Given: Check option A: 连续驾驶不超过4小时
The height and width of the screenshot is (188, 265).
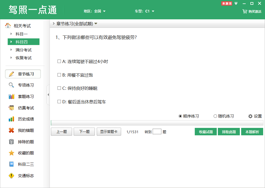Looking at the screenshot, I should (x=59, y=61).
